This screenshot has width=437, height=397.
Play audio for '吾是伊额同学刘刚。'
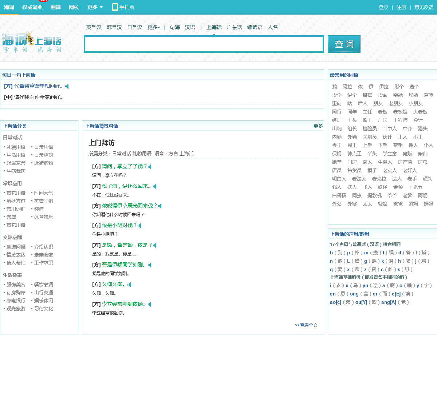coord(150,265)
